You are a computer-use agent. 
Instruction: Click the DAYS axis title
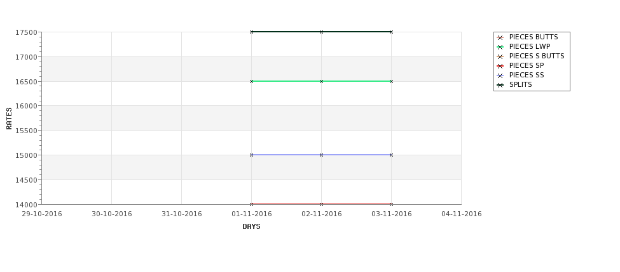(251, 226)
